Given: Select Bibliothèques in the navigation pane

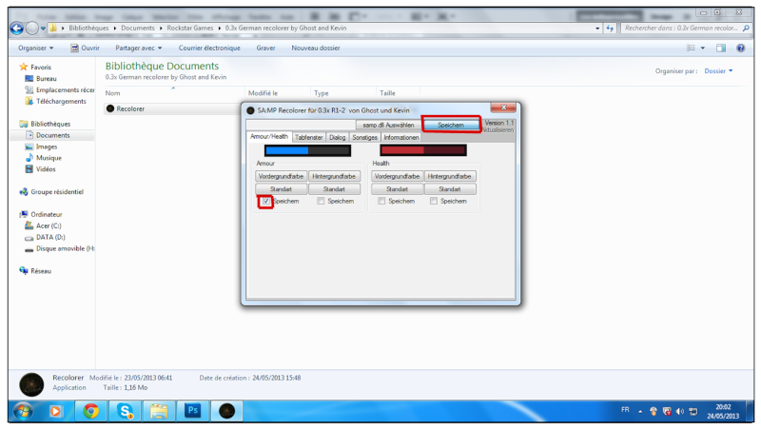Looking at the screenshot, I should pyautogui.click(x=50, y=124).
